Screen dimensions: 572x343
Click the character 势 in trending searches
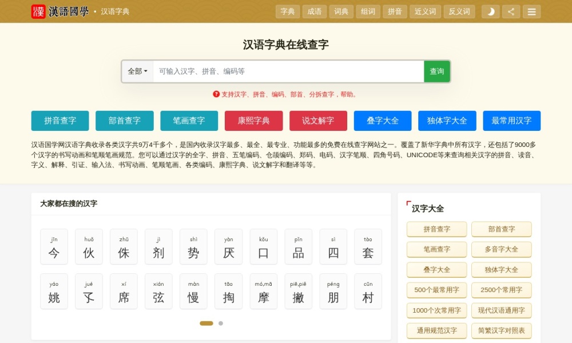click(193, 247)
